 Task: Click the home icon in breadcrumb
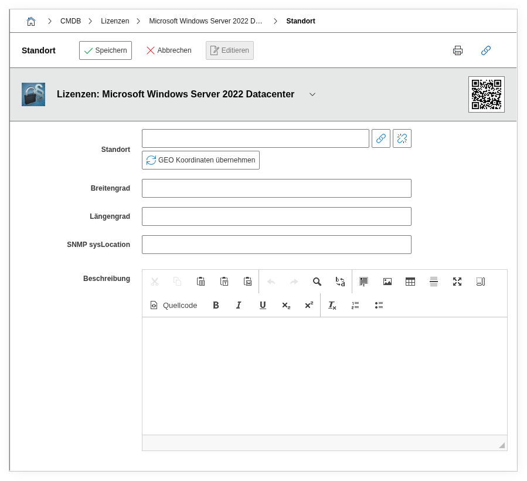pyautogui.click(x=31, y=21)
